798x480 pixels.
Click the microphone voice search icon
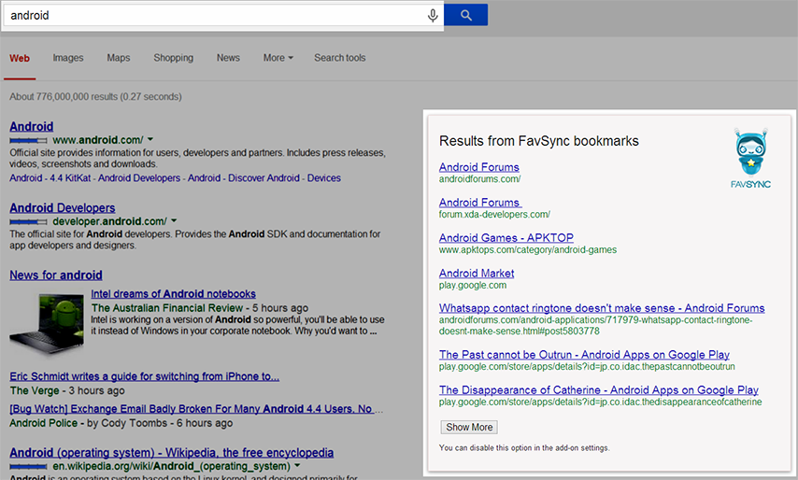(432, 16)
